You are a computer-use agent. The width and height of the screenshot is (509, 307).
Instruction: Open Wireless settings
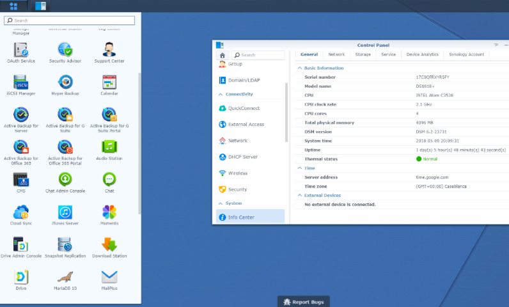[250, 173]
